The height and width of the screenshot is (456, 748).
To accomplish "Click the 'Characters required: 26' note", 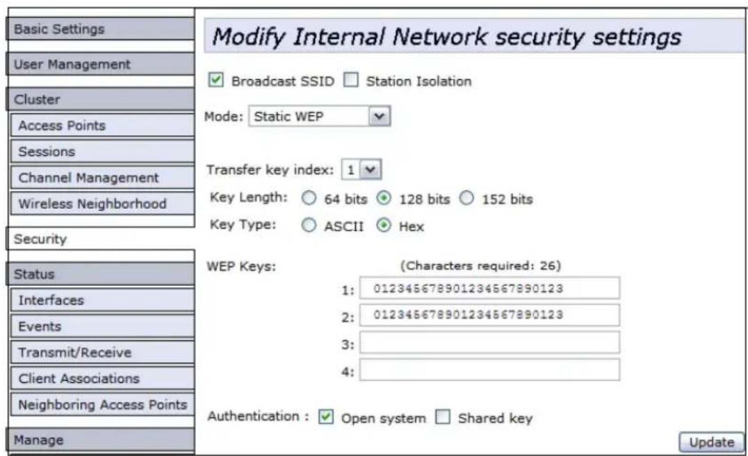I will pos(480,265).
